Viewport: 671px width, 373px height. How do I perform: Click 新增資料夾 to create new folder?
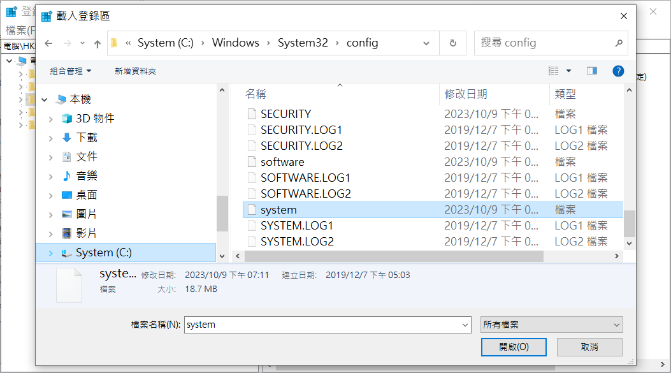135,71
